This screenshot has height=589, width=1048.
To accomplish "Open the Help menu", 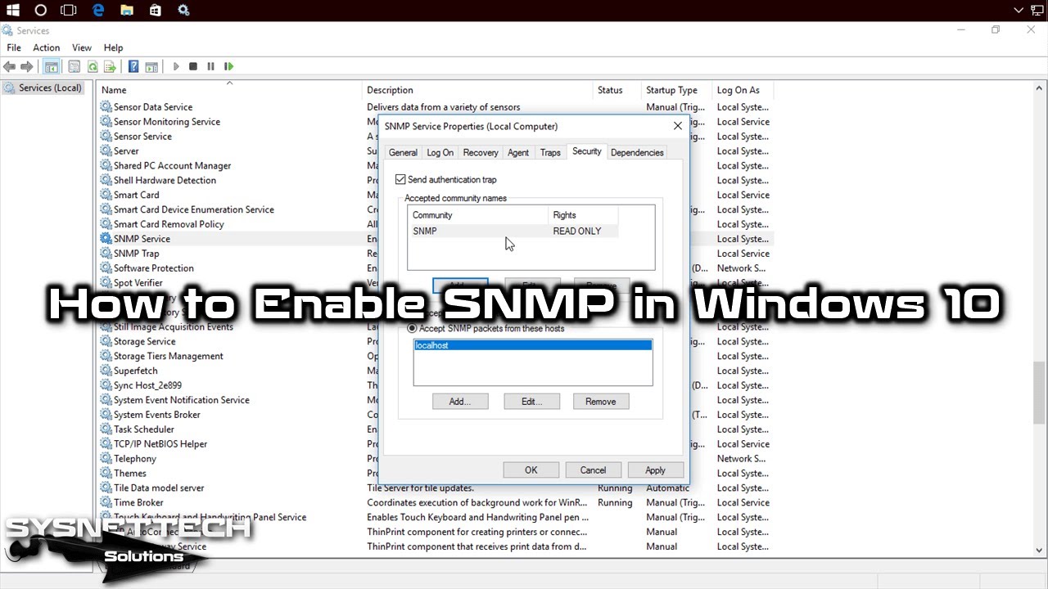I will [x=113, y=47].
